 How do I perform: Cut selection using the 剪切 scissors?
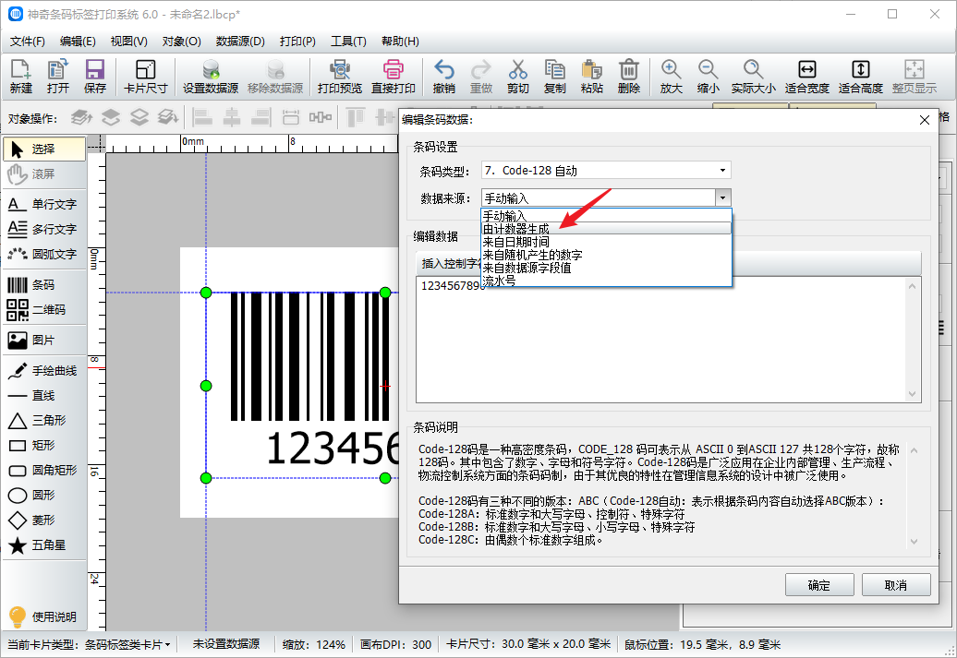(517, 77)
